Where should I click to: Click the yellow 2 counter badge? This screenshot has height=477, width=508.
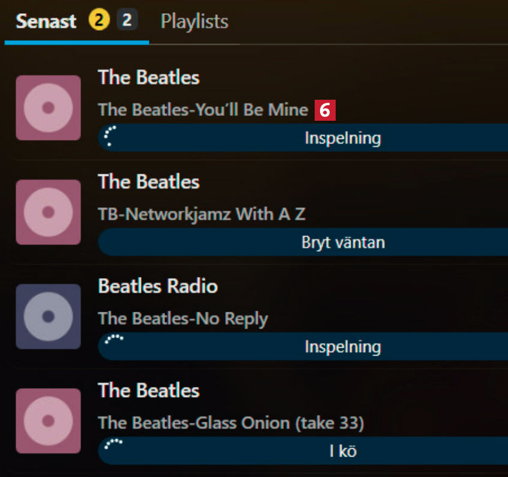pos(99,21)
